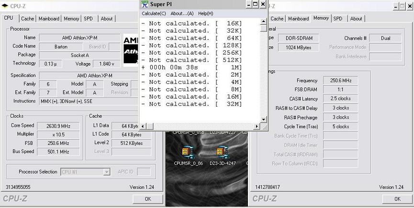Close the right CPU-Z window

click(410, 6)
